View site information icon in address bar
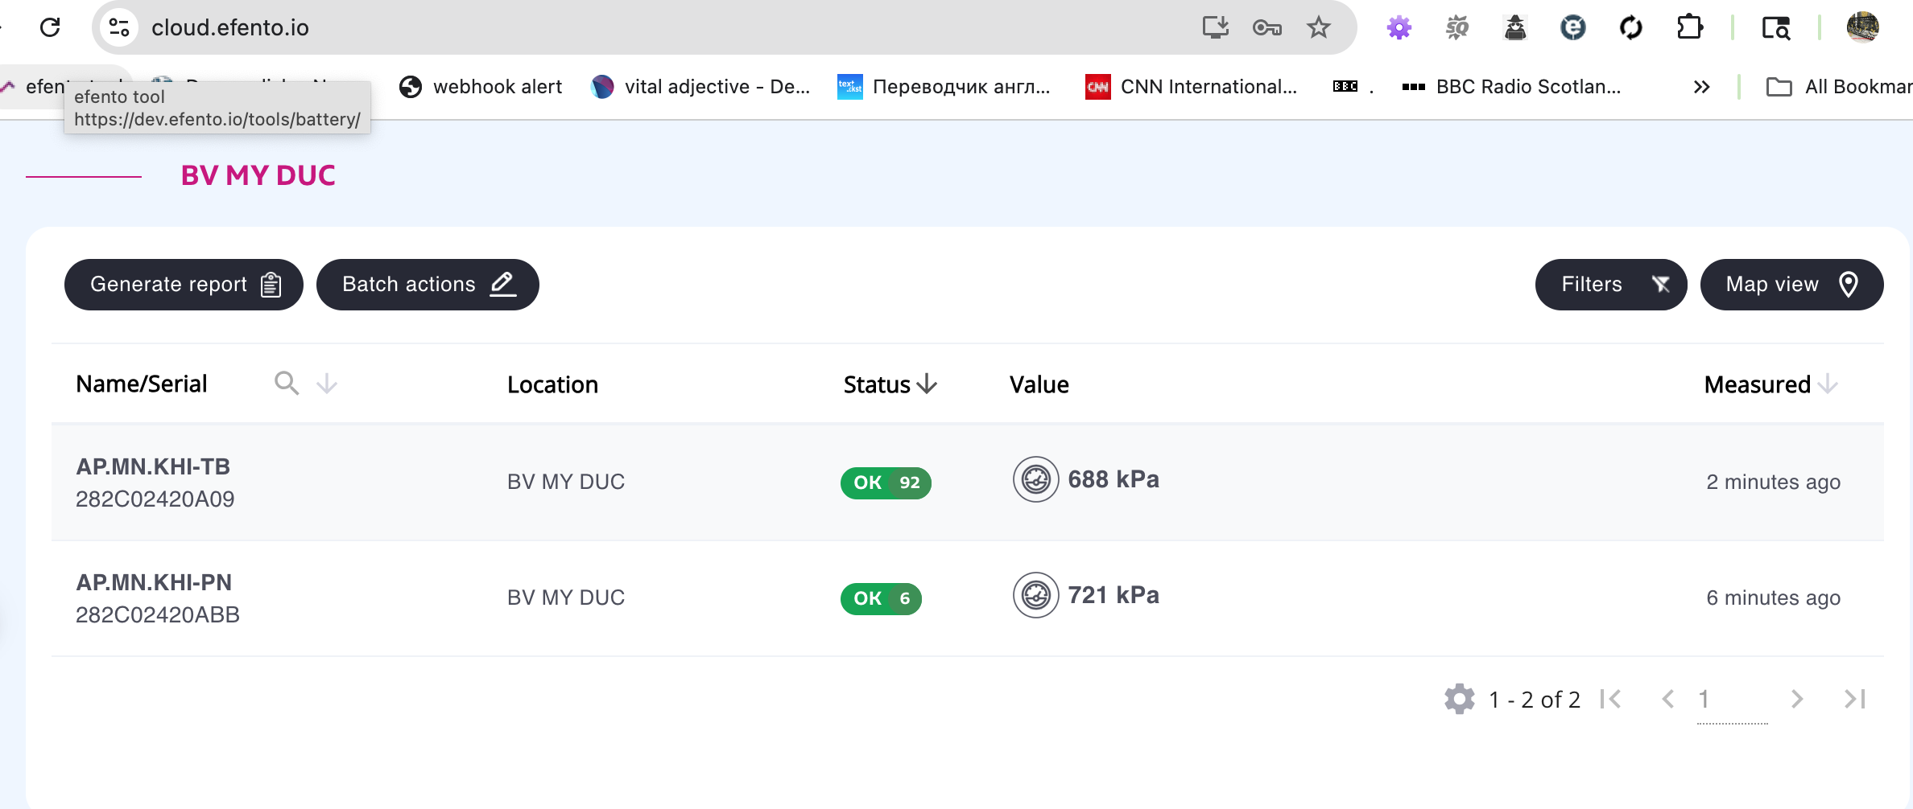The height and width of the screenshot is (809, 1913). [119, 27]
